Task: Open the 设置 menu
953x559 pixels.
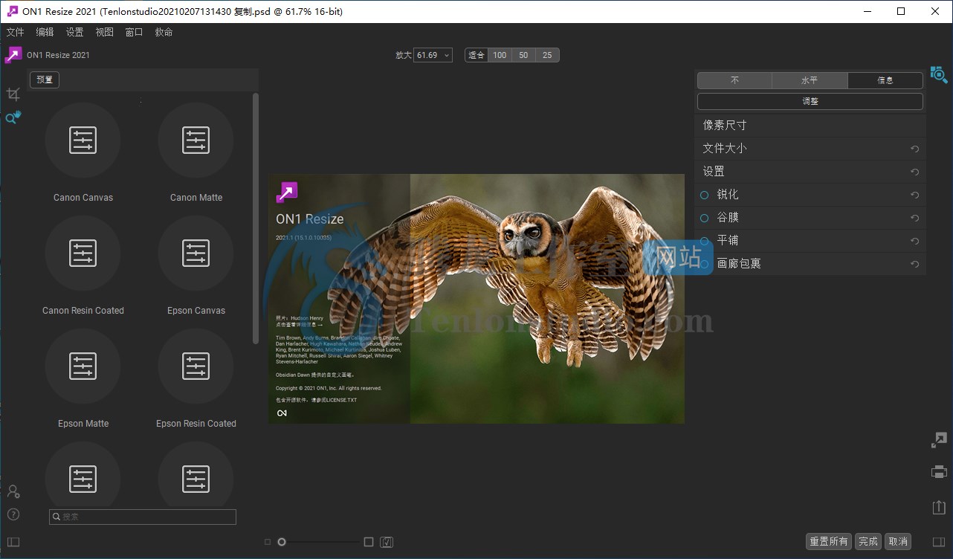Action: tap(74, 32)
